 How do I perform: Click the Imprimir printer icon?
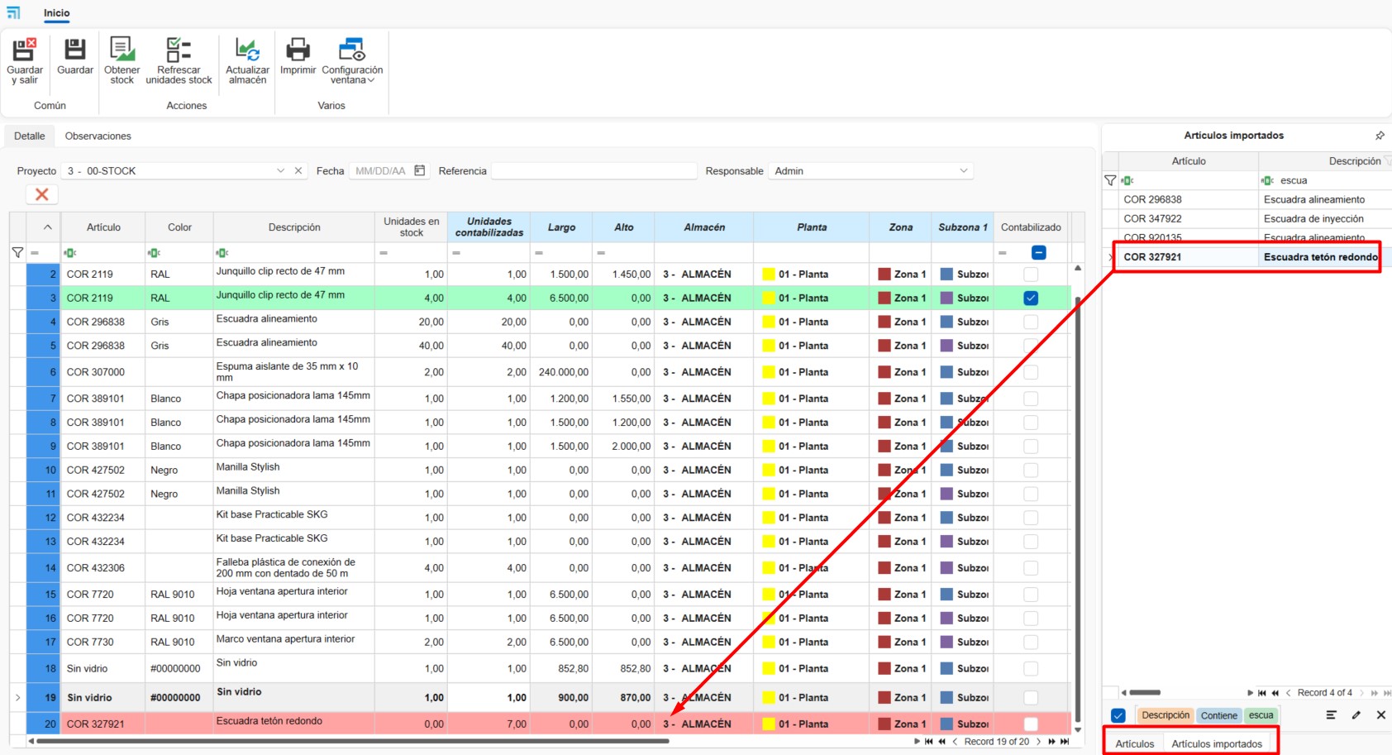tap(298, 51)
